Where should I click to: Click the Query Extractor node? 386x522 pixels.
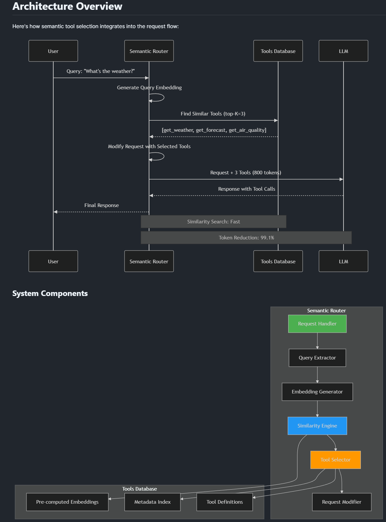[x=317, y=358]
